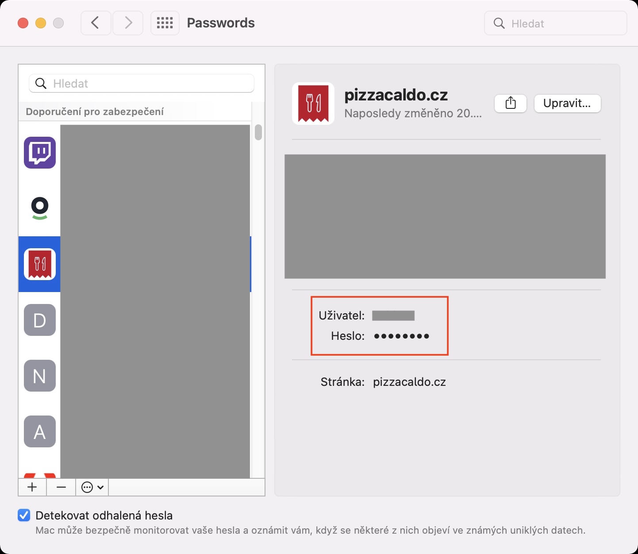Open the pizzacaldo.cz Stránka link
The width and height of the screenshot is (638, 554).
point(409,382)
